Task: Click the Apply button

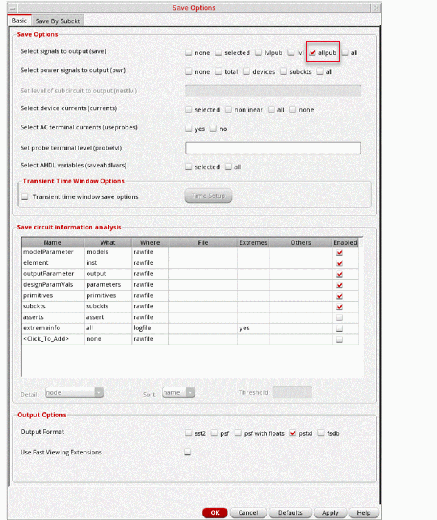Action: 330,513
